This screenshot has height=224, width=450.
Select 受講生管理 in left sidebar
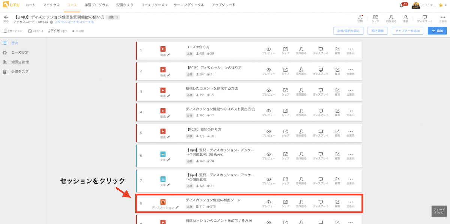(x=20, y=62)
